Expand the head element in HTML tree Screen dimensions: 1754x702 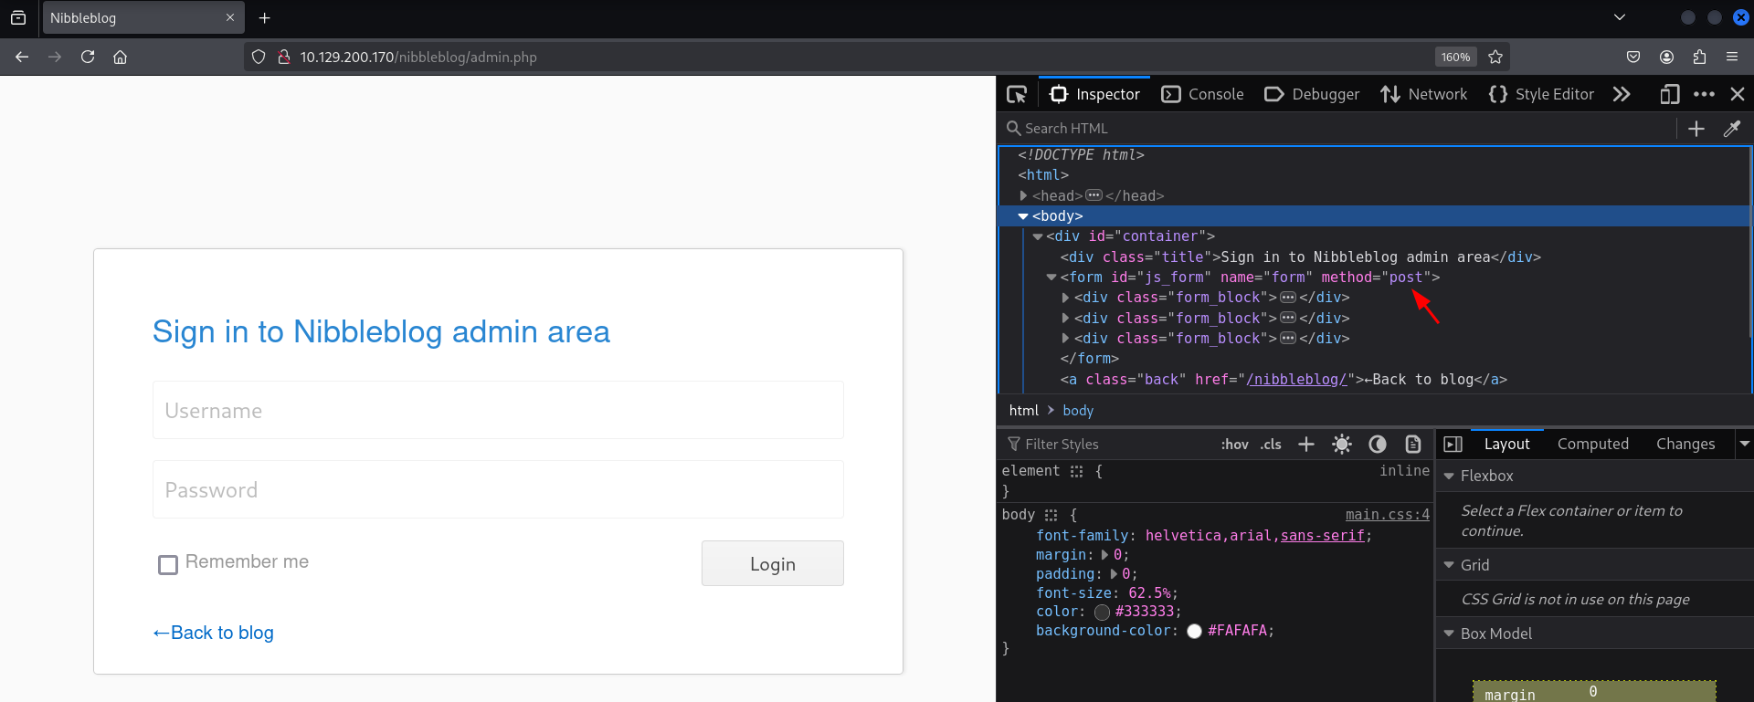tap(1023, 195)
